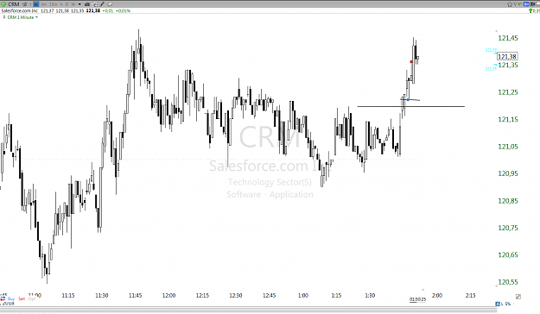Click the small top axis arrow marker
540x314 pixels.
[496, 31]
